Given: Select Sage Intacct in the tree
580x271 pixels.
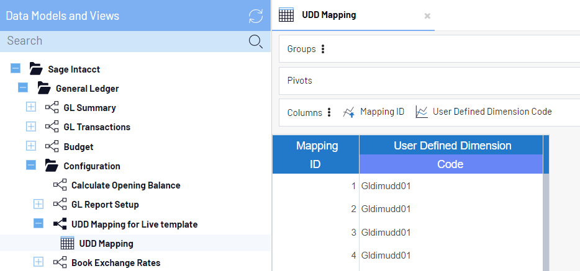Looking at the screenshot, I should 74,69.
